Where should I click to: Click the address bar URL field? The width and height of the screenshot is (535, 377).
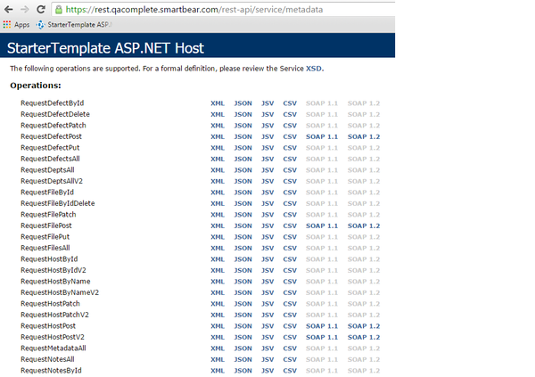click(224, 10)
